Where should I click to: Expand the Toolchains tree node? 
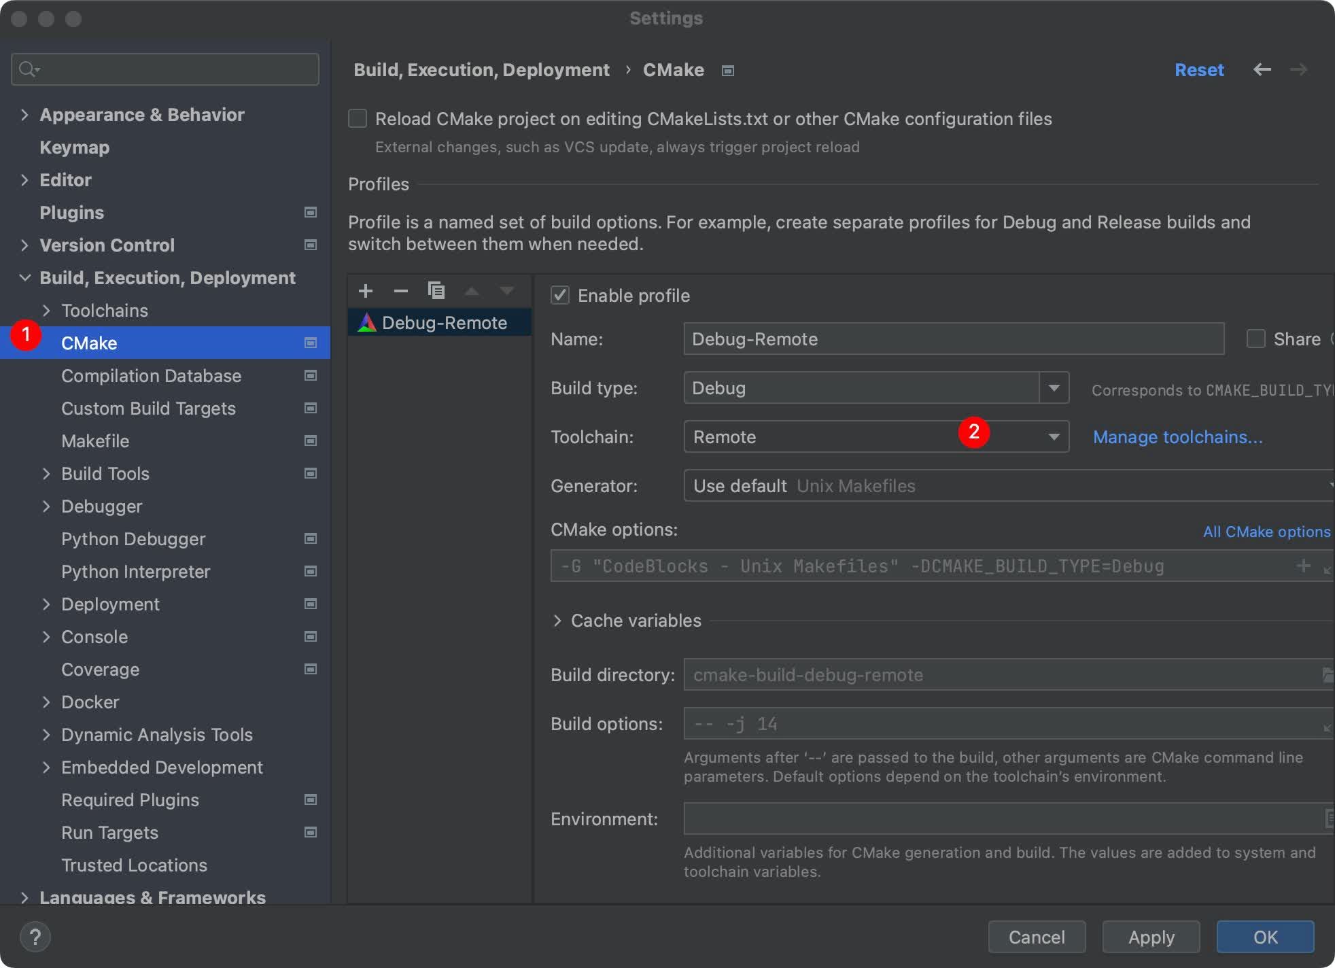[46, 311]
